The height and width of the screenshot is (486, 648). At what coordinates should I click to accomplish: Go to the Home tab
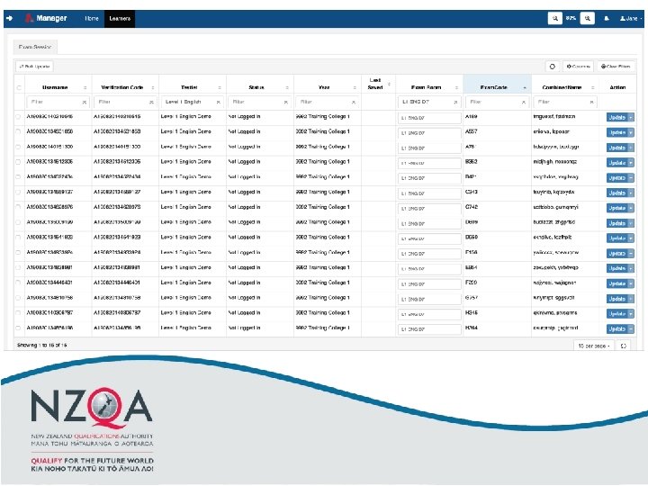pyautogui.click(x=92, y=19)
